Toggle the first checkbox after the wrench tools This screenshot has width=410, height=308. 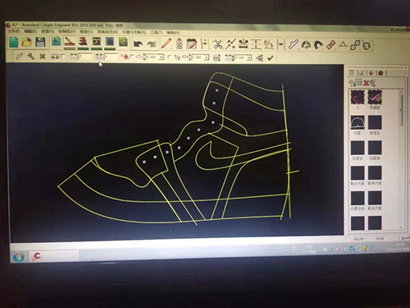pyautogui.click(x=63, y=56)
